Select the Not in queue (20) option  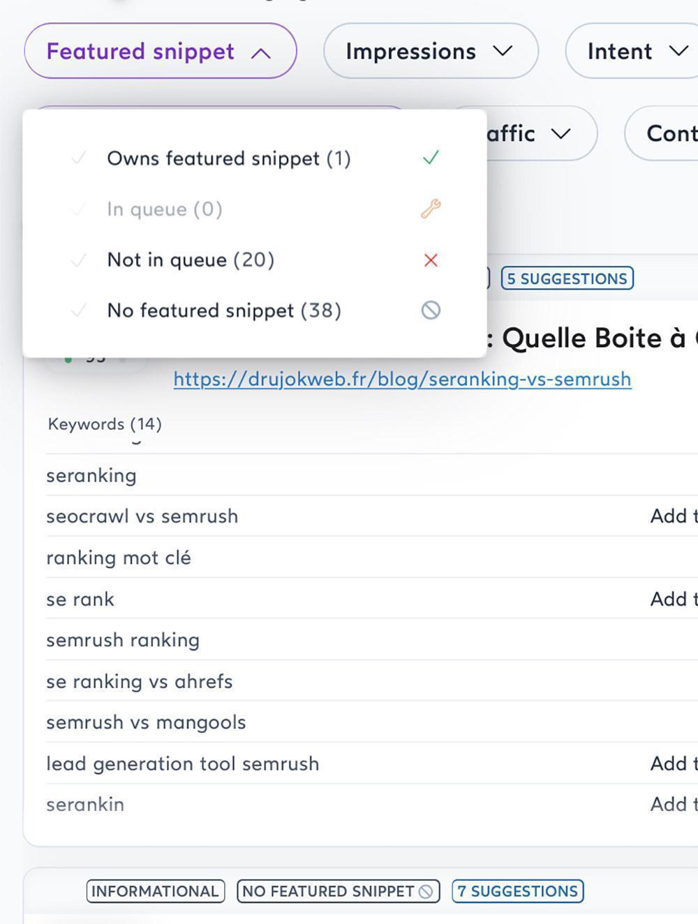click(x=255, y=260)
